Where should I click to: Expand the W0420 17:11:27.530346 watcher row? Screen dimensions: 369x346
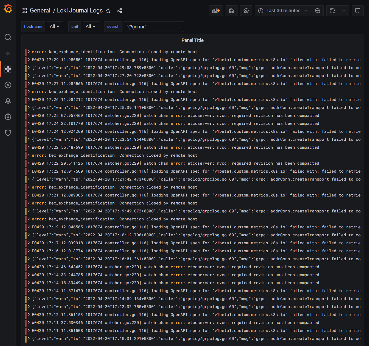click(29, 322)
